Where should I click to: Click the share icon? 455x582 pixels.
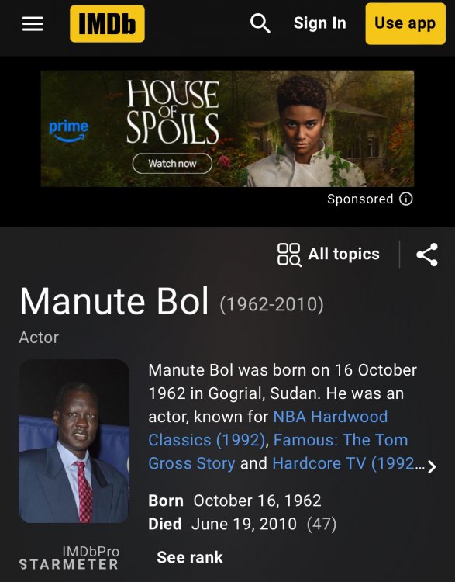427,255
